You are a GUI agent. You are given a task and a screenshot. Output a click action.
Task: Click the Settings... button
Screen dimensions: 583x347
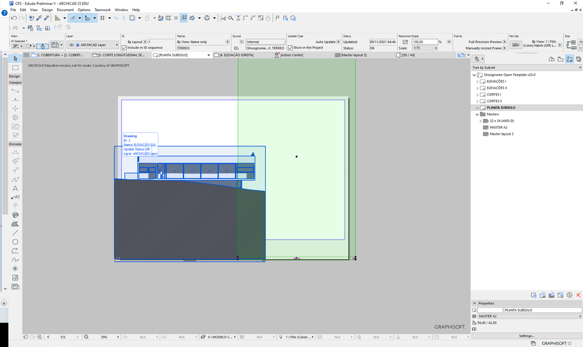click(527, 336)
